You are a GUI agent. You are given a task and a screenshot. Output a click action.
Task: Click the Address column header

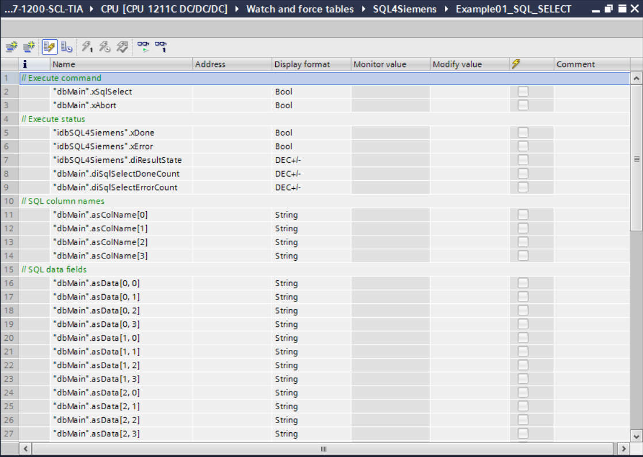[x=232, y=64]
